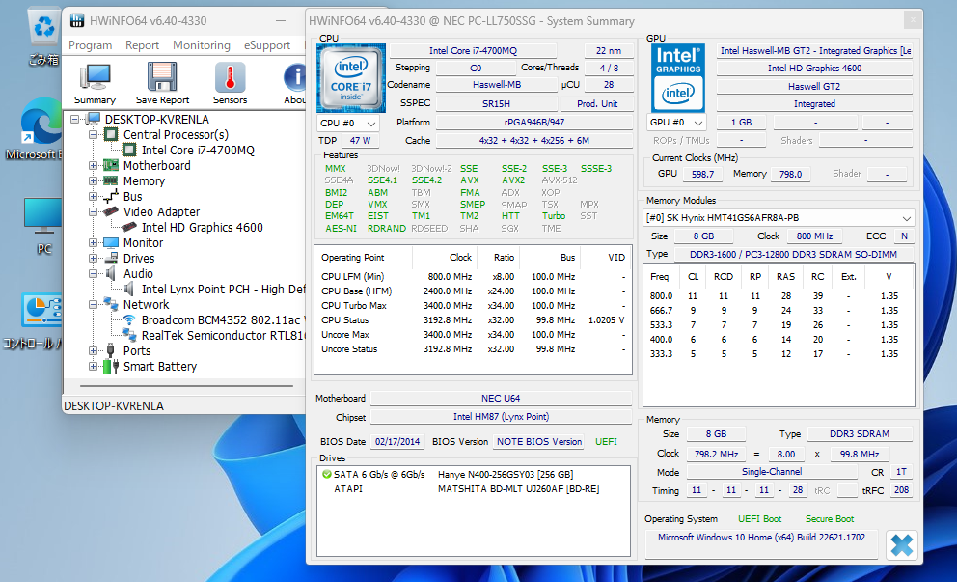Click the Hanye N400-256GSY03 drive entry
Image resolution: width=957 pixels, height=582 pixels.
[506, 474]
